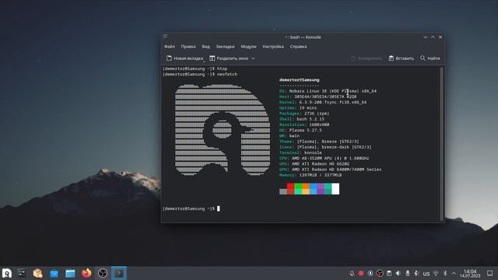This screenshot has width=498, height=280.
Task: Expand the Разделить окно dropdown arrow
Action: tap(253, 58)
